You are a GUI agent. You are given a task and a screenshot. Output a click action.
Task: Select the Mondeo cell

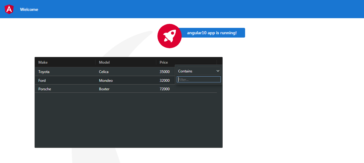(x=126, y=80)
